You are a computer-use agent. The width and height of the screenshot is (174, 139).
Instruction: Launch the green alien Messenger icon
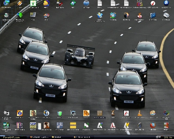pyautogui.click(x=20, y=15)
